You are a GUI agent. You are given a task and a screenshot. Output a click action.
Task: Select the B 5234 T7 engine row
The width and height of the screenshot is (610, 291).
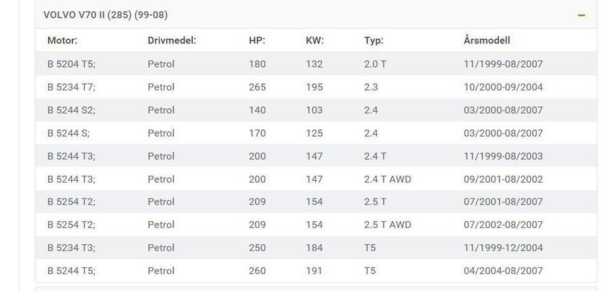click(71, 87)
